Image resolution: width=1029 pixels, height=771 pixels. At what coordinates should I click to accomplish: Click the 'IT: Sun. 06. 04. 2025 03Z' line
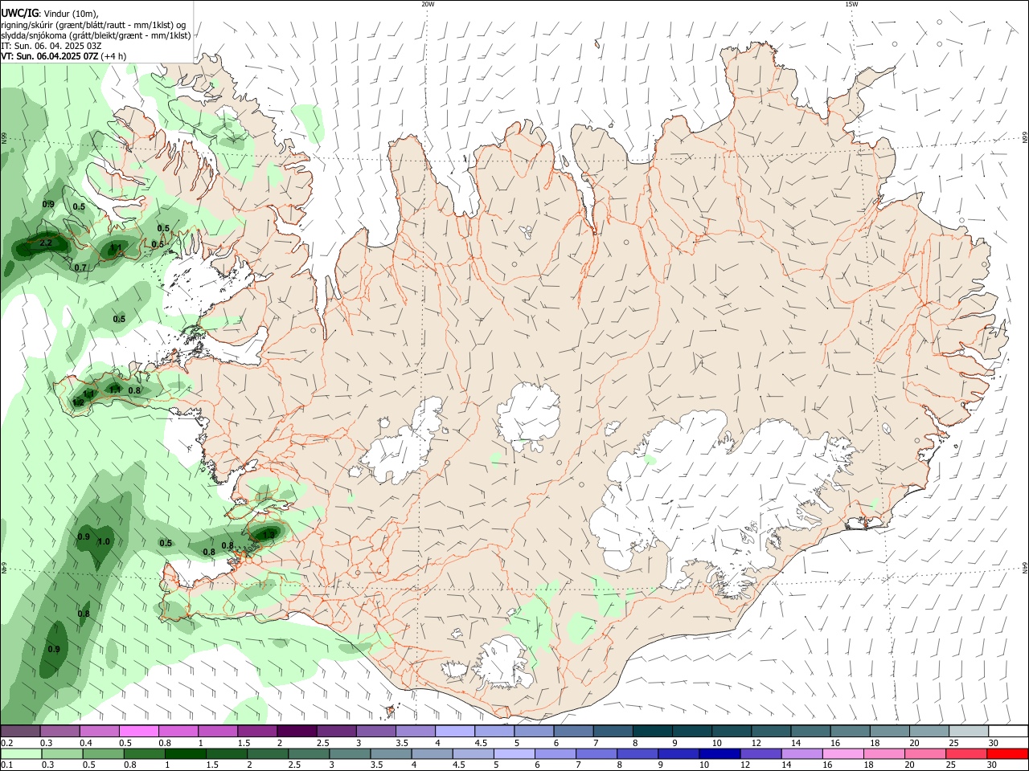click(x=51, y=46)
